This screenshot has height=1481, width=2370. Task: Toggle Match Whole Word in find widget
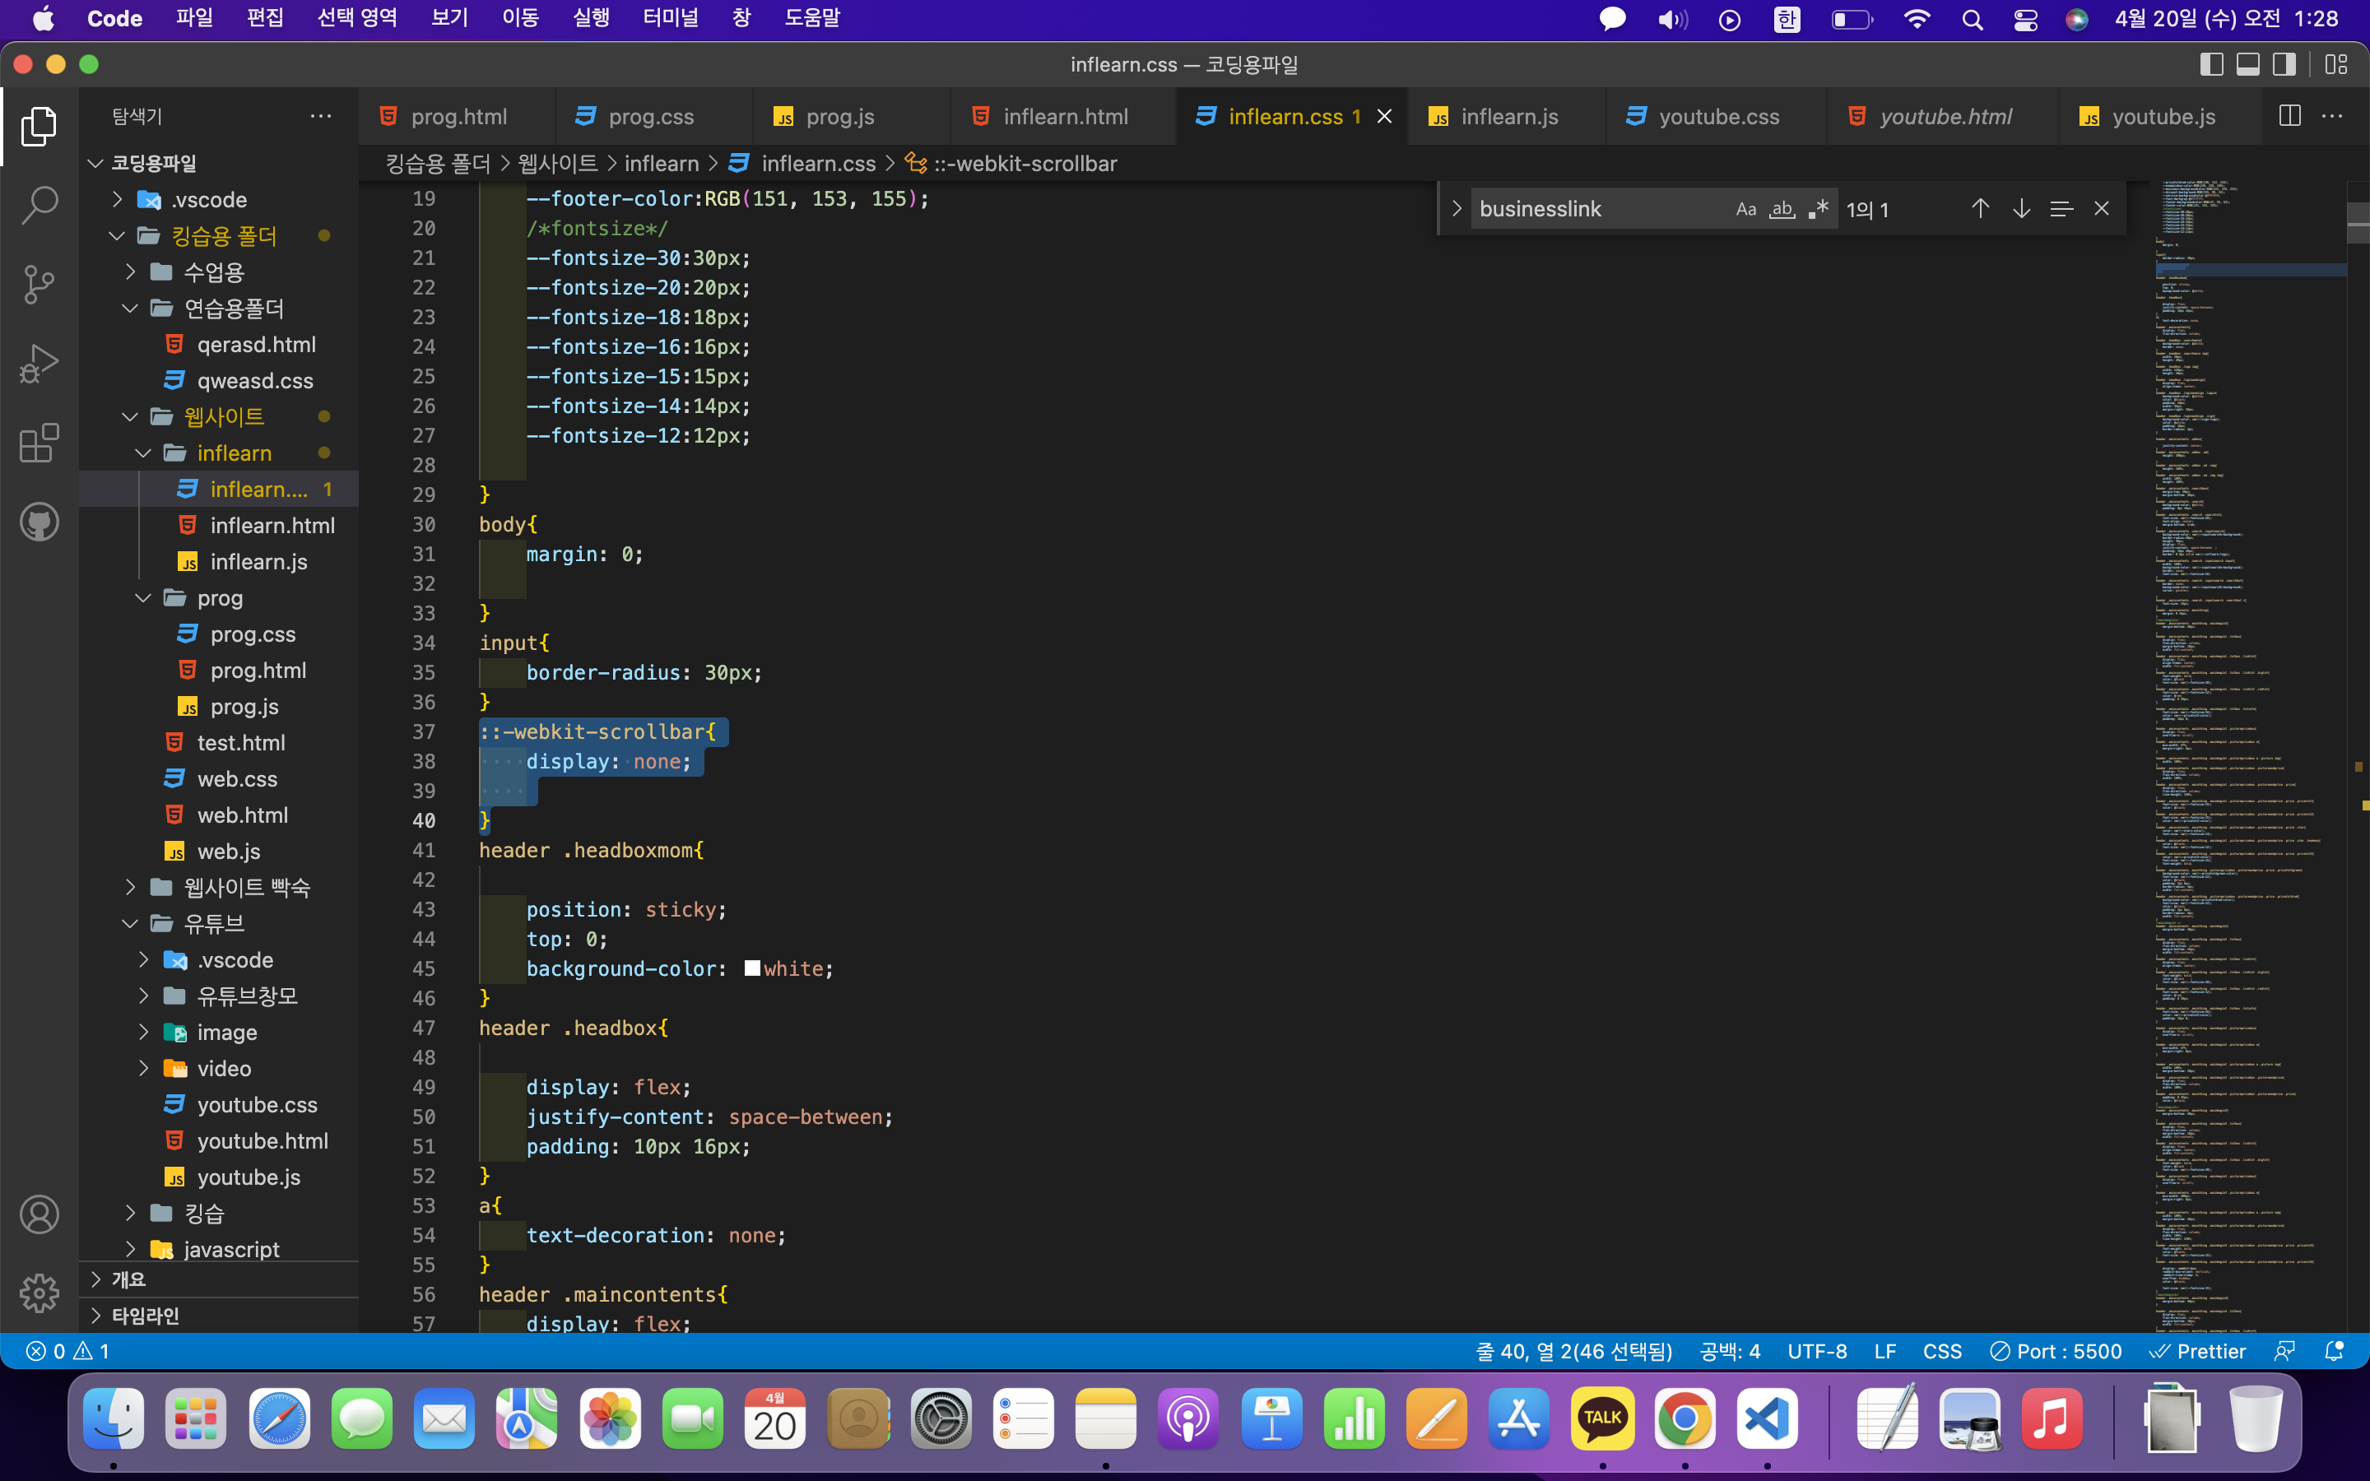pos(1782,209)
